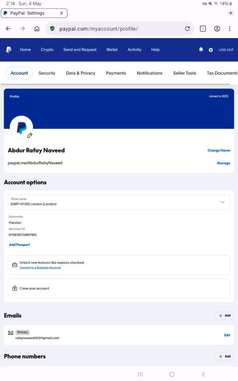Click Convert to a Business Account link

tap(40, 268)
